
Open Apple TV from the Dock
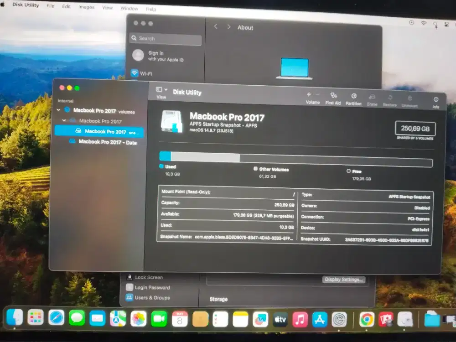(x=280, y=319)
